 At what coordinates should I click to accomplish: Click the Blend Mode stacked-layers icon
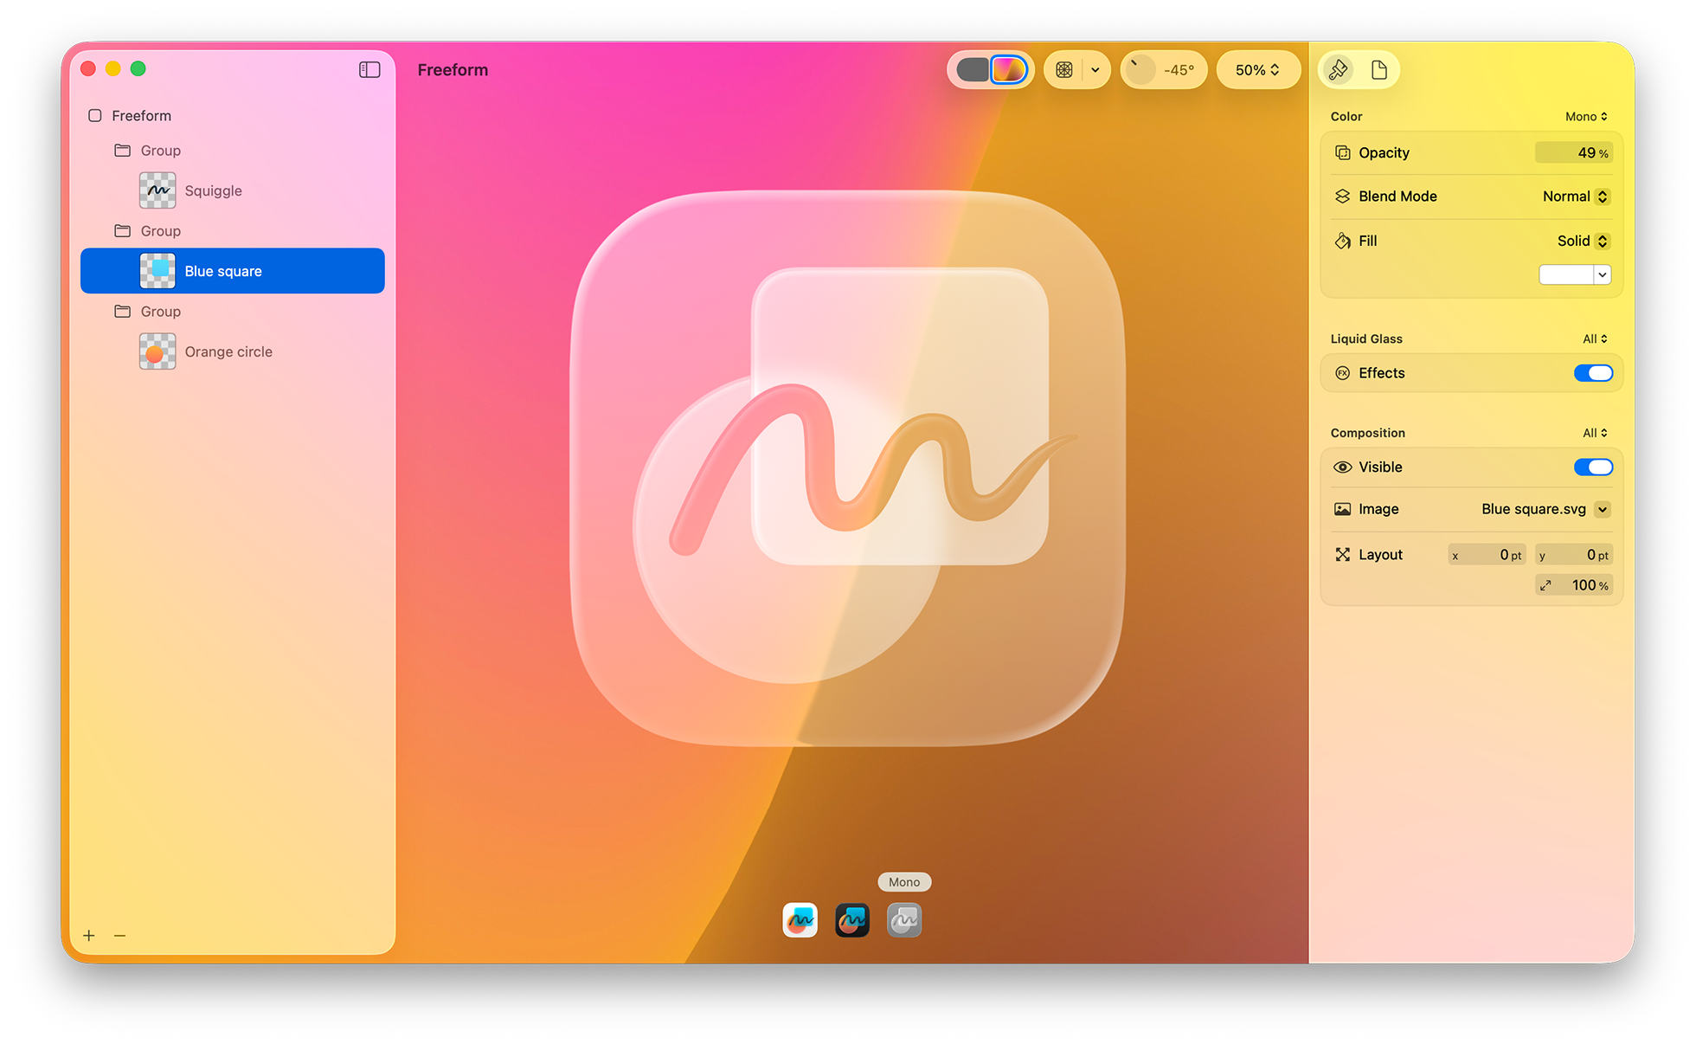point(1342,196)
